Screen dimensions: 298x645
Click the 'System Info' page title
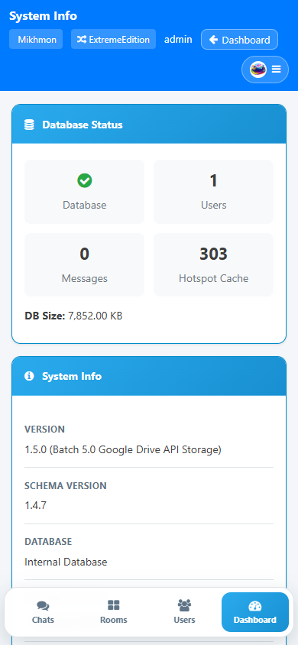click(x=43, y=16)
